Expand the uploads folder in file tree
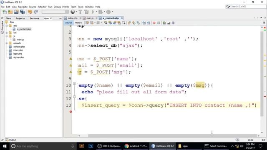The width and height of the screenshot is (267, 150). point(7,43)
